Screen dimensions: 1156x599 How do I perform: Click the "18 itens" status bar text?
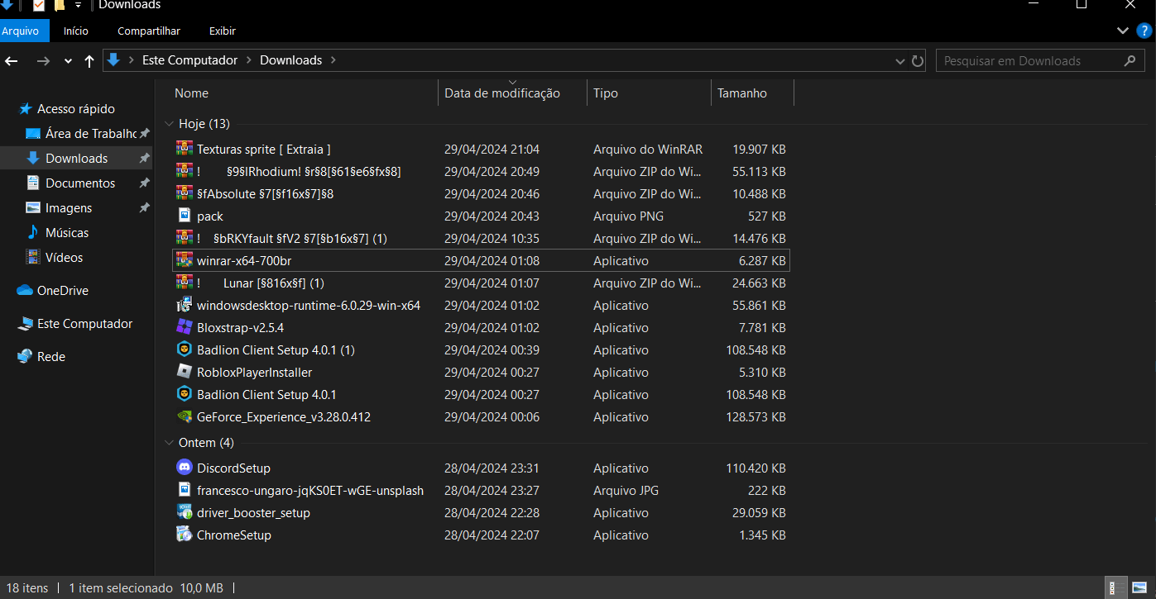click(27, 588)
